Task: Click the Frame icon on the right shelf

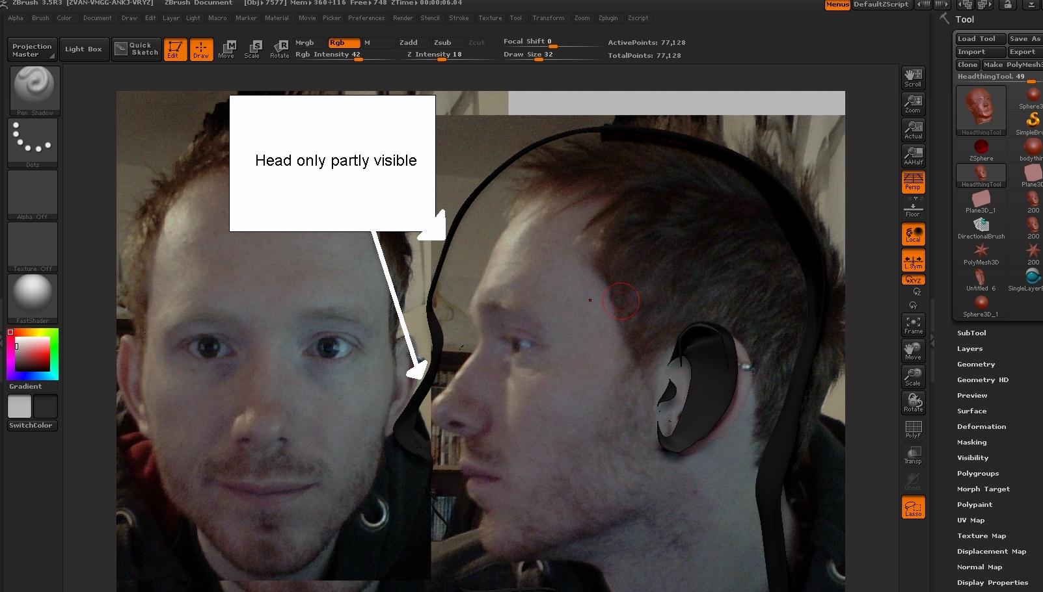Action: [x=913, y=325]
